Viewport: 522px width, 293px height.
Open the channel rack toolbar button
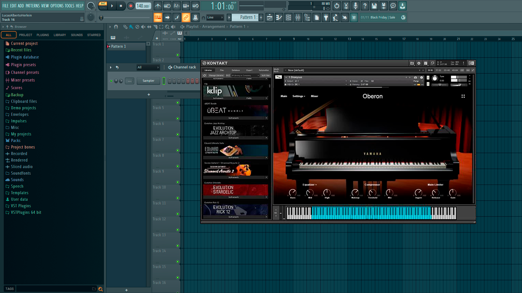point(289,18)
